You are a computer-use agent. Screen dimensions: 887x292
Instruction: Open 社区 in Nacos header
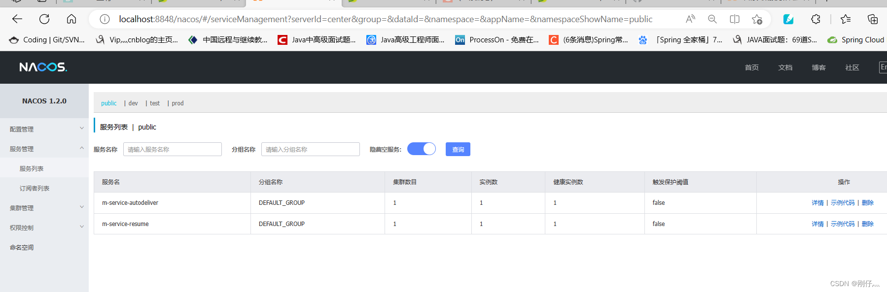[x=852, y=67]
